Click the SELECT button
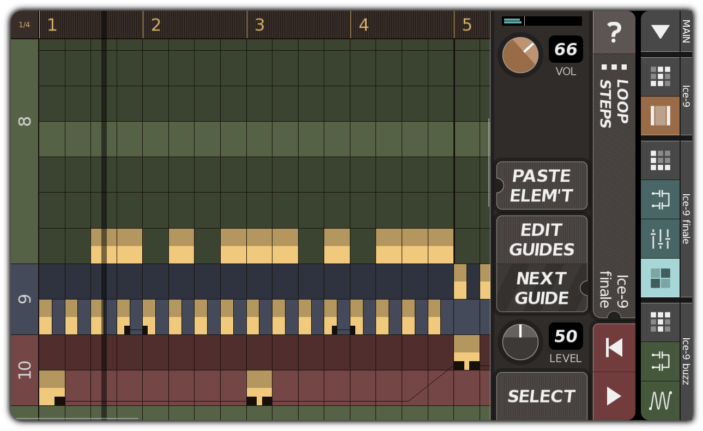Viewport: 703px width, 431px height. (x=541, y=397)
